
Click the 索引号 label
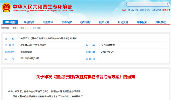tap(10, 45)
